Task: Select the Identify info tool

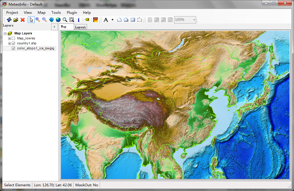Action: pyautogui.click(x=78, y=20)
